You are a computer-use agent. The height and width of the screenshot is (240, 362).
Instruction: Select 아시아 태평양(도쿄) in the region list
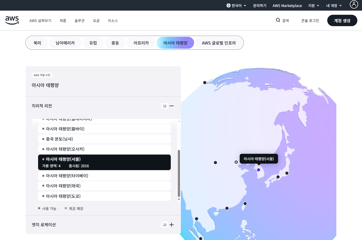coord(104,196)
